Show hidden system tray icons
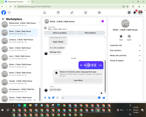Screen dimensions: 146x117 (x=127, y=110)
